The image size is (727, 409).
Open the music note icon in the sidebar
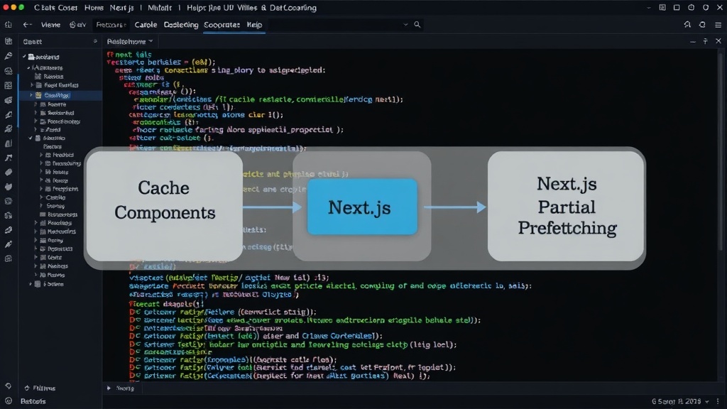(x=9, y=158)
